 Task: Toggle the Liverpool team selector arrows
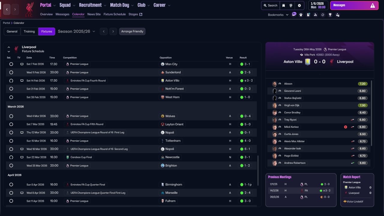(x=9, y=49)
